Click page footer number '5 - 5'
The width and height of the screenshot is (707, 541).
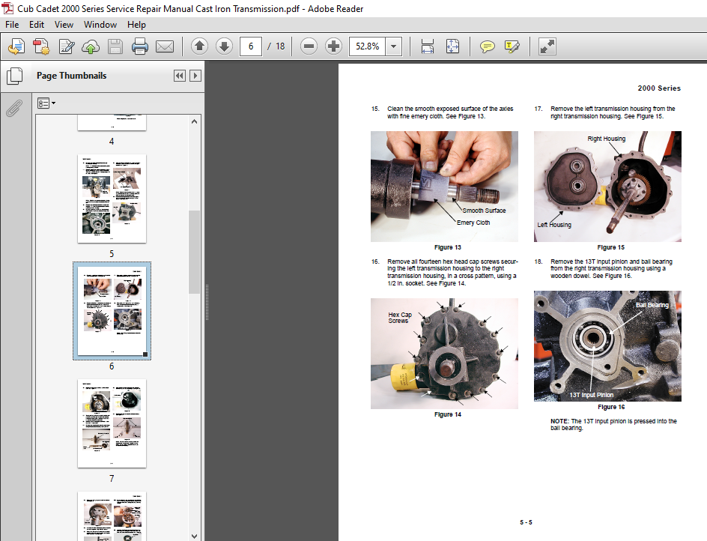tap(526, 522)
